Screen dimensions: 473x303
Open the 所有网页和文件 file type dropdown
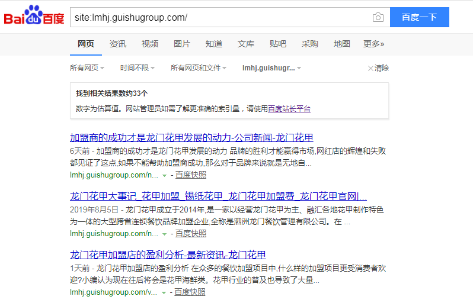[199, 68]
